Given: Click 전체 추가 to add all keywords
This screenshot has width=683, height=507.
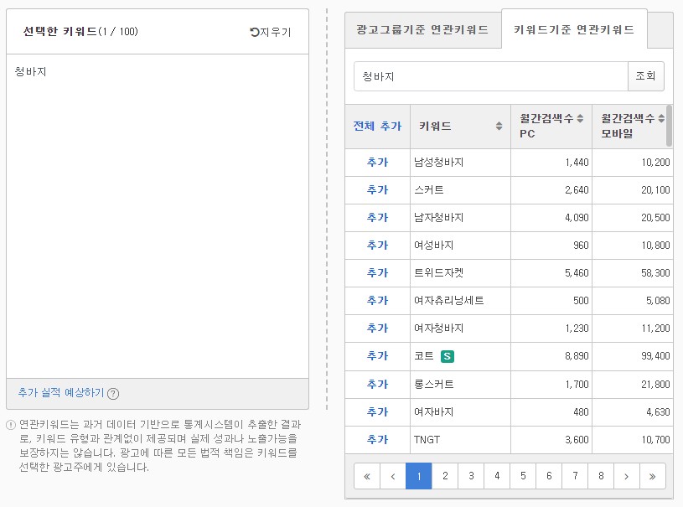Looking at the screenshot, I should point(375,126).
